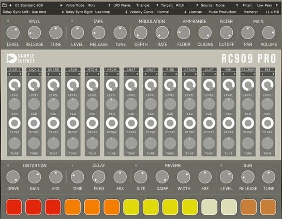Trigger the first cream drum pad
The width and height of the screenshot is (282, 219).
click(210, 207)
